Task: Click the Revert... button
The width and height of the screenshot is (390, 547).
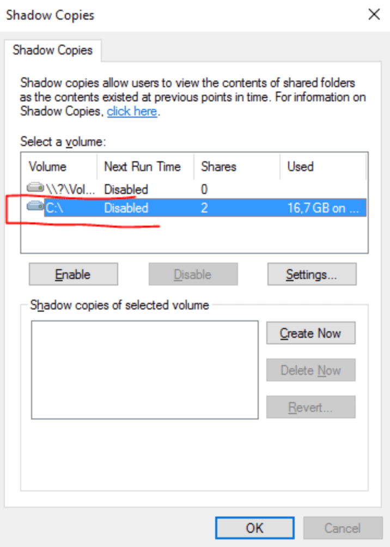Action: 310,408
